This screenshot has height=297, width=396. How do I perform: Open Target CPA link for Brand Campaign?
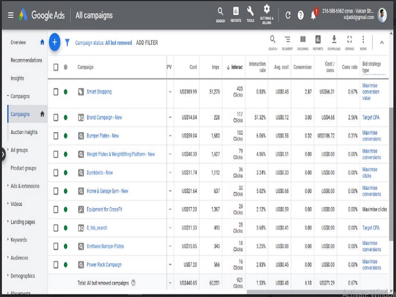click(371, 118)
